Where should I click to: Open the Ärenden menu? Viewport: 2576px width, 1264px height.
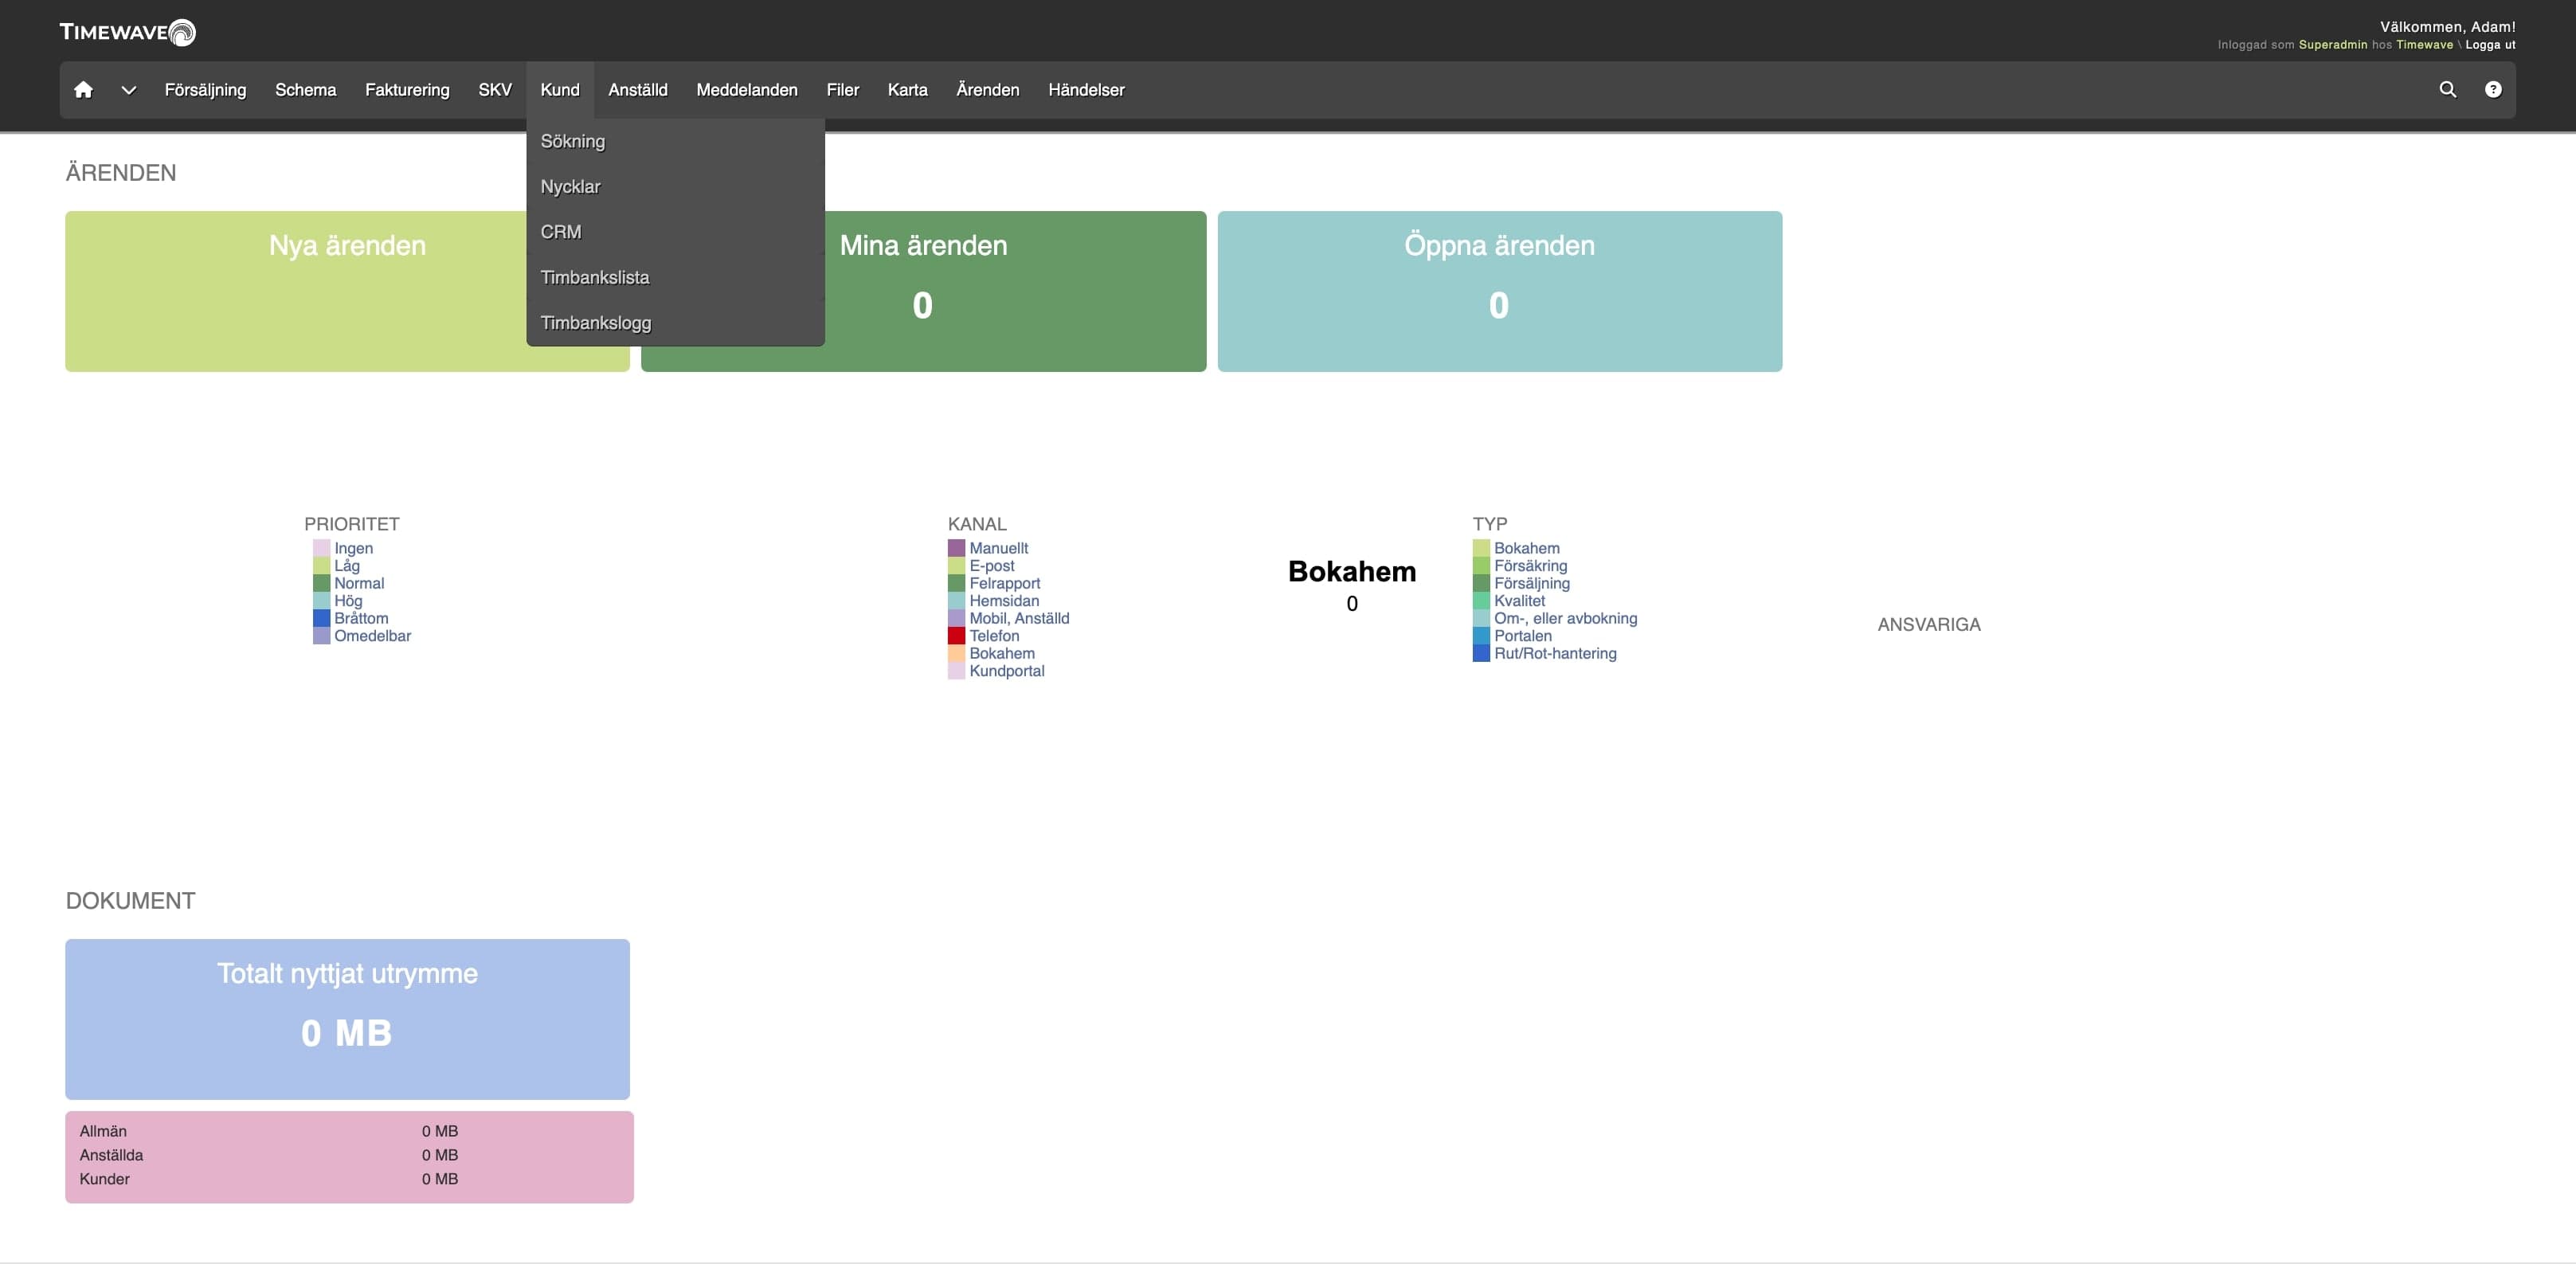988,90
